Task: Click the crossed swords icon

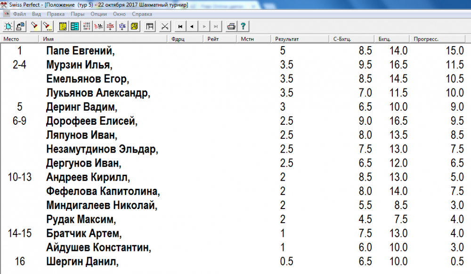Action: (x=164, y=26)
